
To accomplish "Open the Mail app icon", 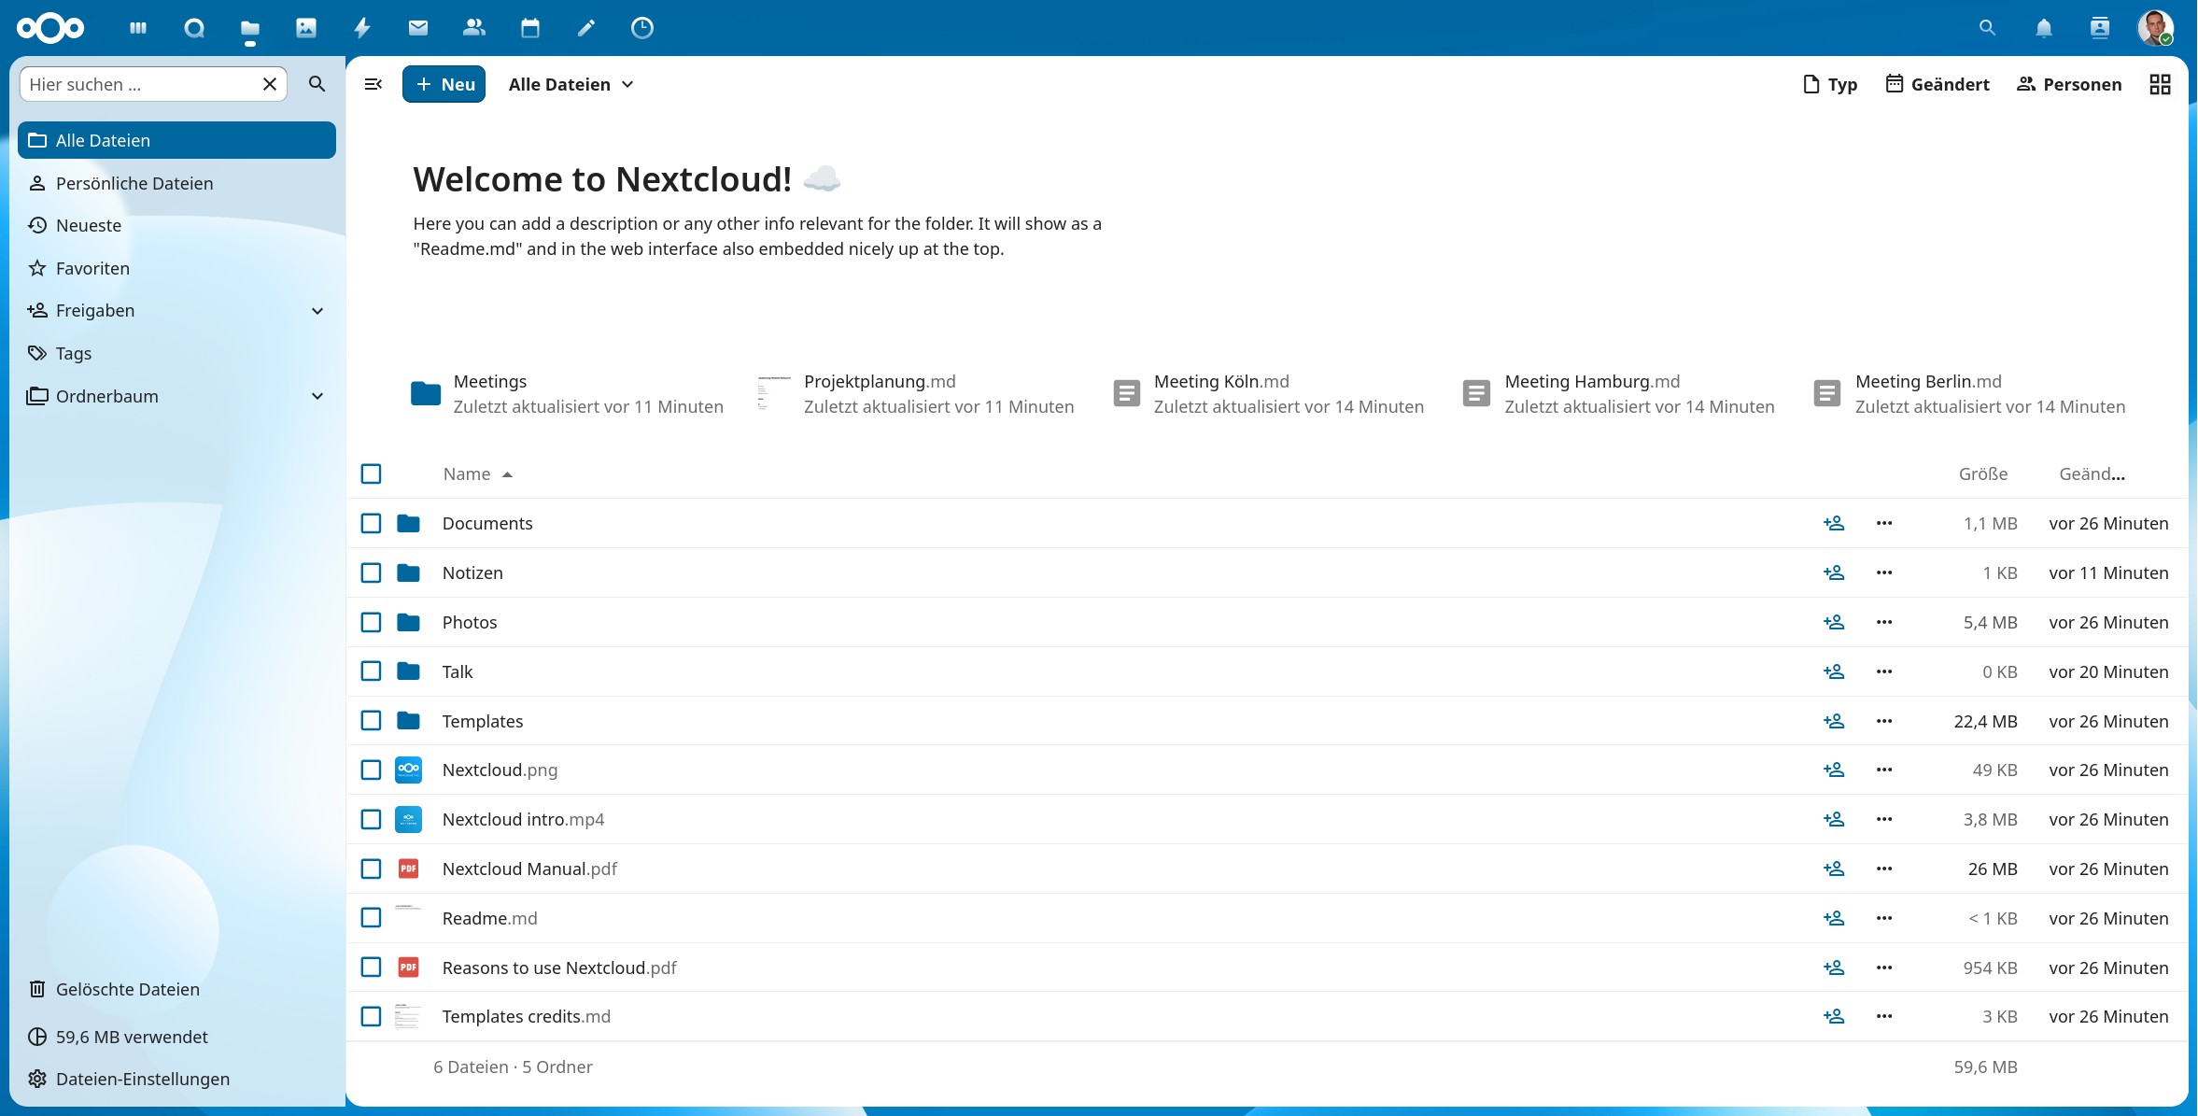I will (418, 28).
